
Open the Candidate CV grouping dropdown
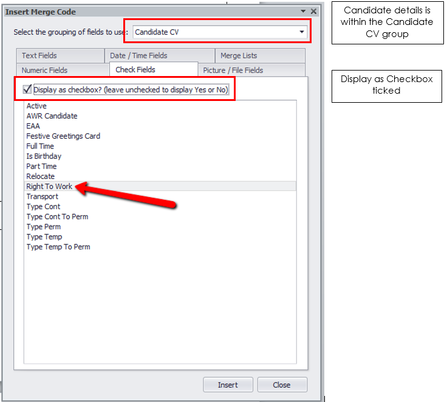(x=302, y=32)
